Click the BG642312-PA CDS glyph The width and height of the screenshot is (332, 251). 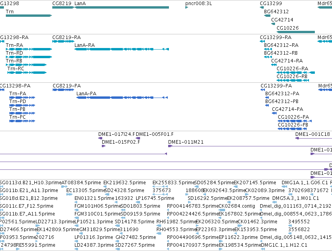(267, 98)
